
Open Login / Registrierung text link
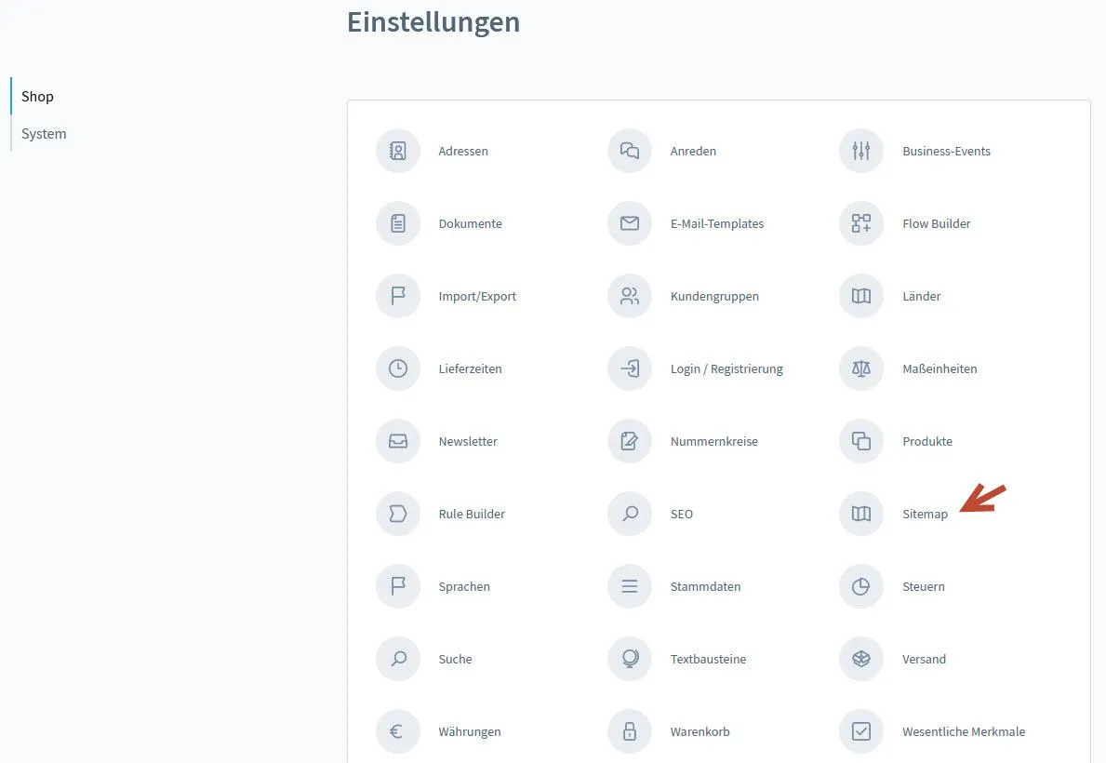(x=726, y=369)
